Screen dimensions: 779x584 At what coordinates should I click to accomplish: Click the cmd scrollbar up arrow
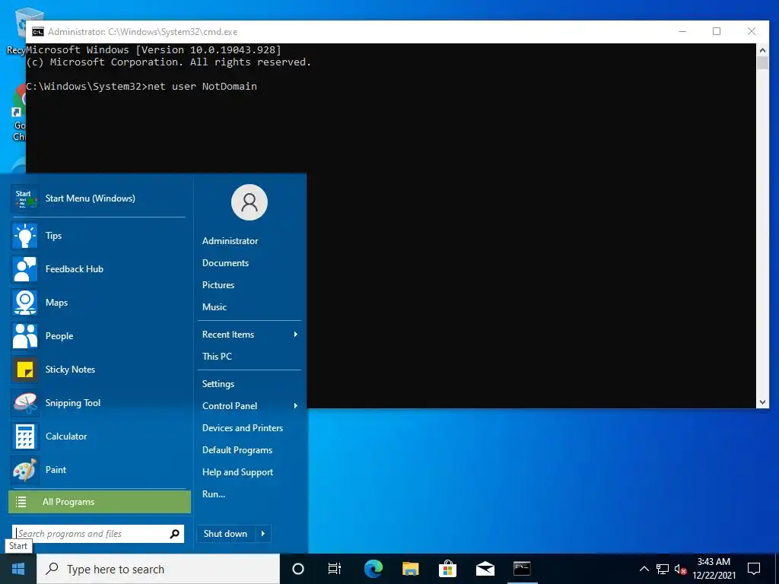[762, 49]
